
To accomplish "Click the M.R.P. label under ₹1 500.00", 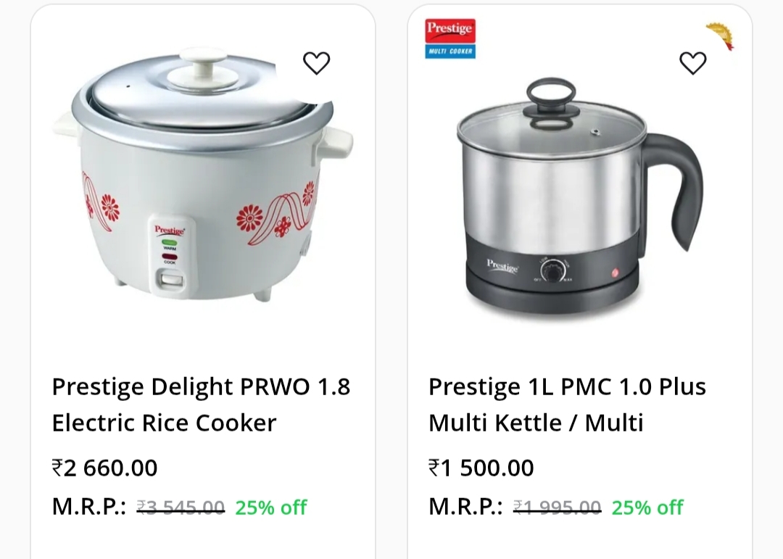I will click(x=465, y=507).
